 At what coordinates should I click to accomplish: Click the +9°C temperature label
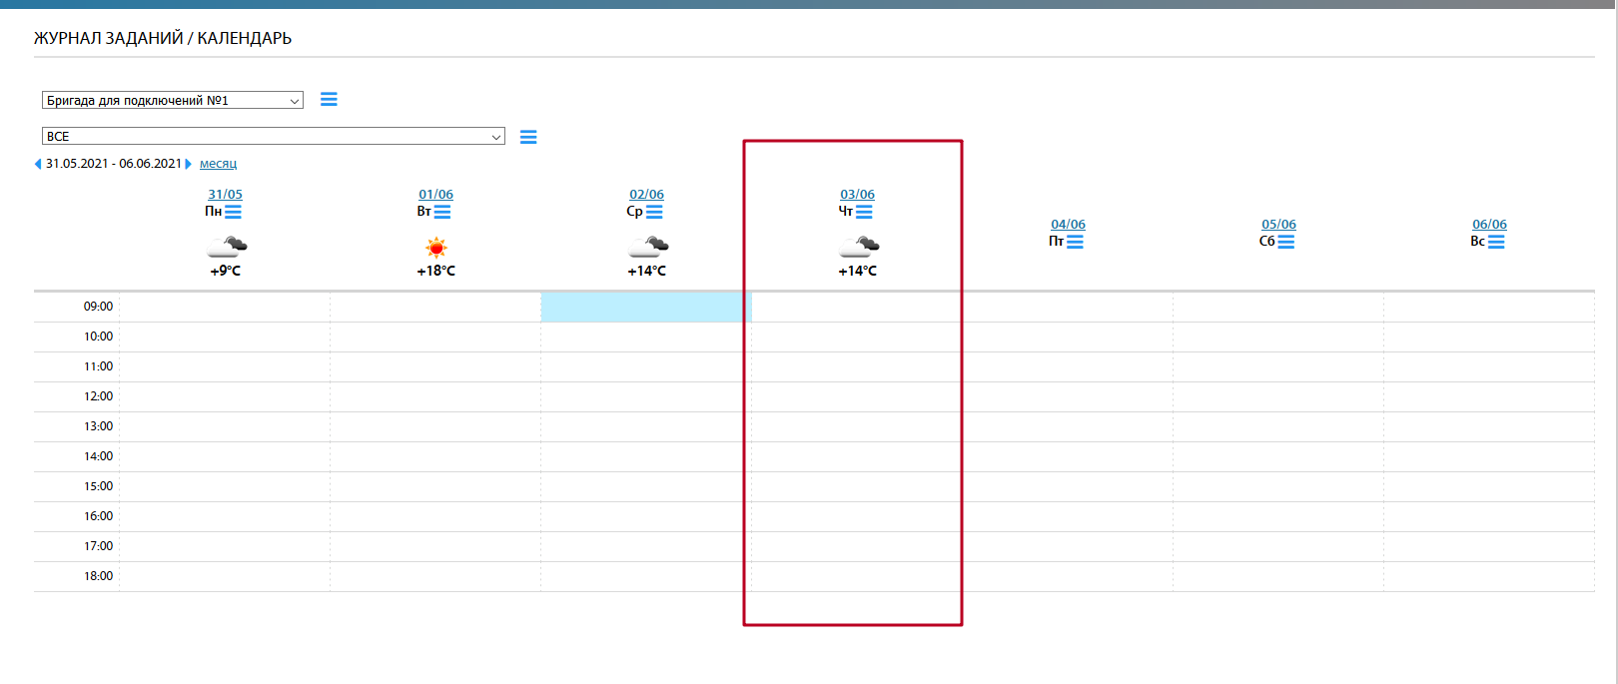[225, 271]
